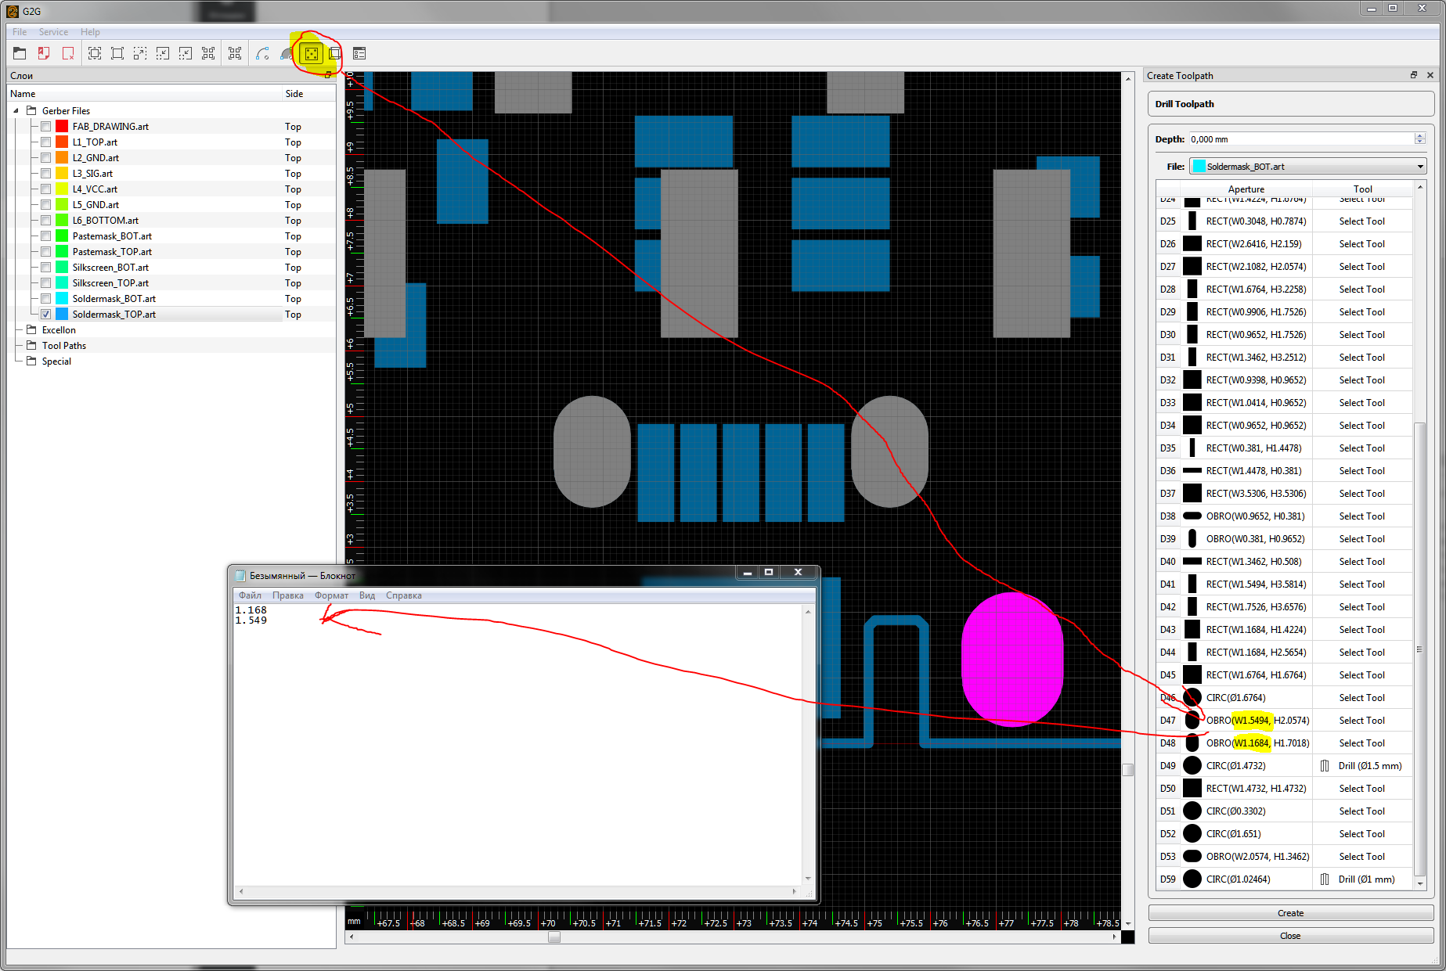
Task: Select the blue curve profile toolpath icon
Action: click(x=262, y=53)
